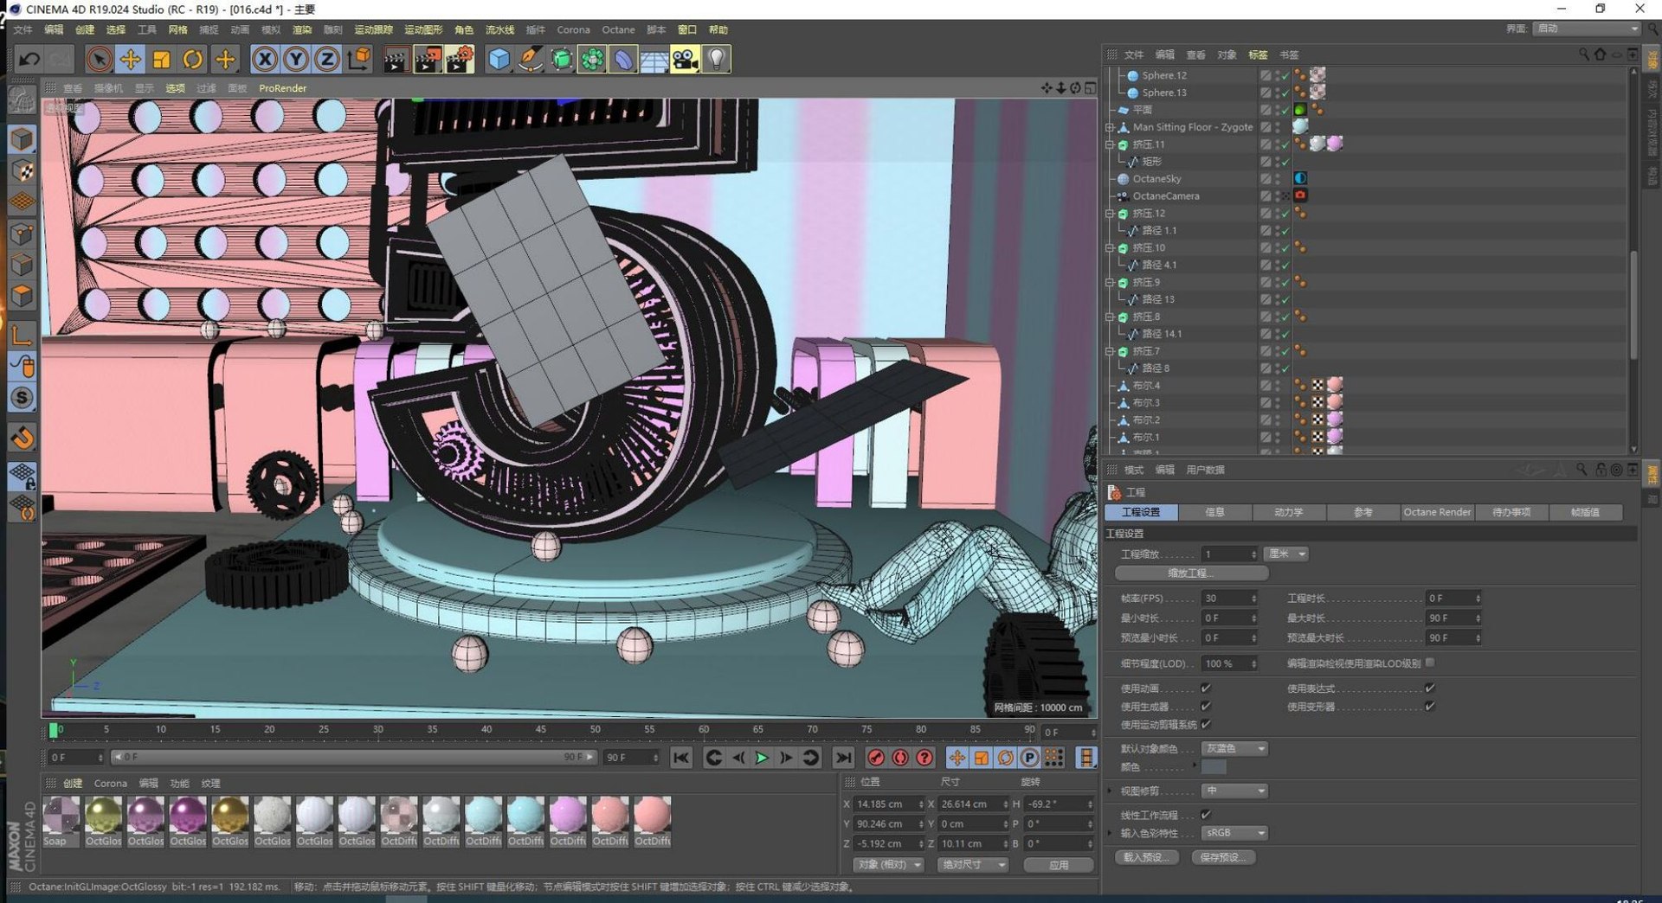Toggle 线性工作流程 checkbox
This screenshot has height=903, width=1662.
click(1206, 815)
